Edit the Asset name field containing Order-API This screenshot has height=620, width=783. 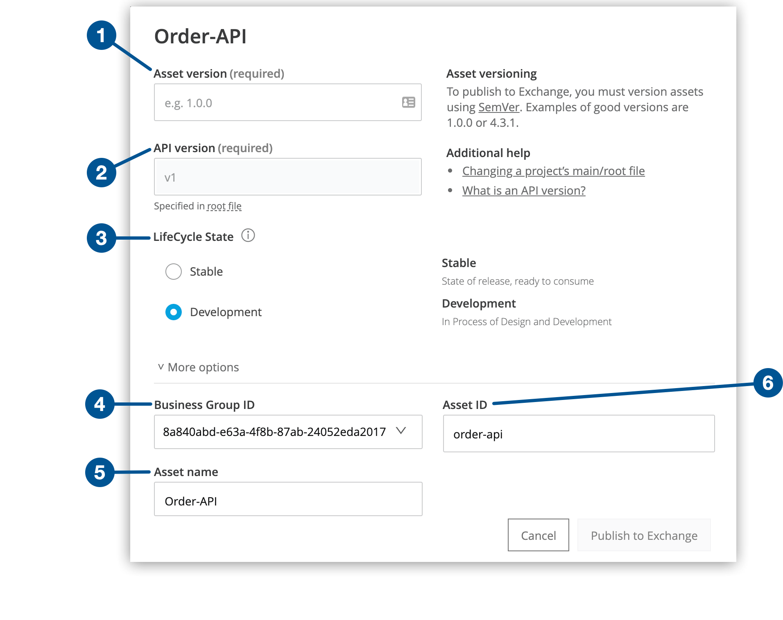(287, 499)
